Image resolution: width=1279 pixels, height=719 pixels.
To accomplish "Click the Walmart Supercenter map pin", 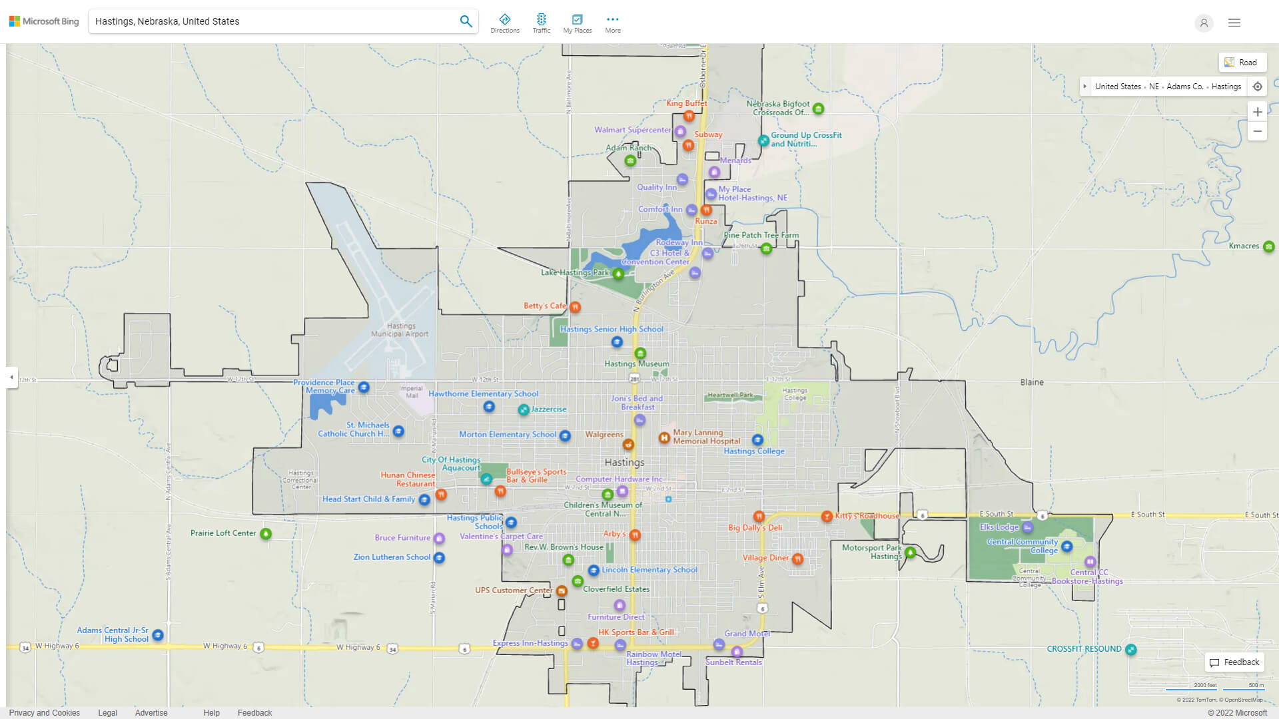I will pos(680,131).
